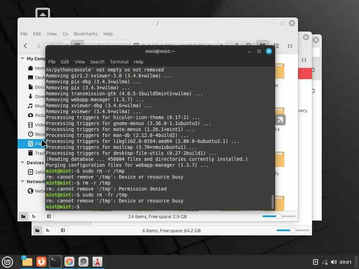Open Recent clock icon in sidebar
The image size is (359, 269).
pos(31,134)
